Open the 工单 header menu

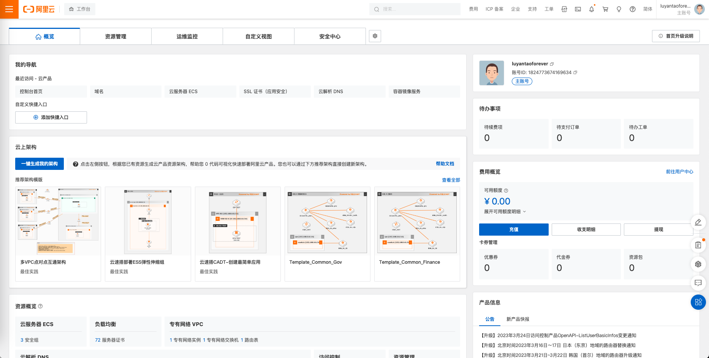tap(549, 9)
